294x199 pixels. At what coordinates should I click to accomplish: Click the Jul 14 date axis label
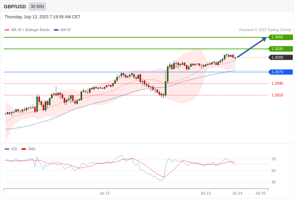click(237, 193)
